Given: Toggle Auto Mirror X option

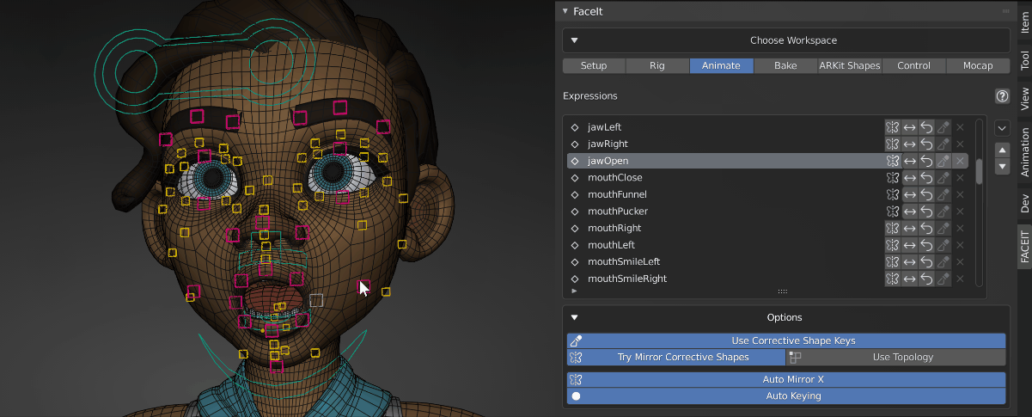Looking at the screenshot, I should [785, 379].
